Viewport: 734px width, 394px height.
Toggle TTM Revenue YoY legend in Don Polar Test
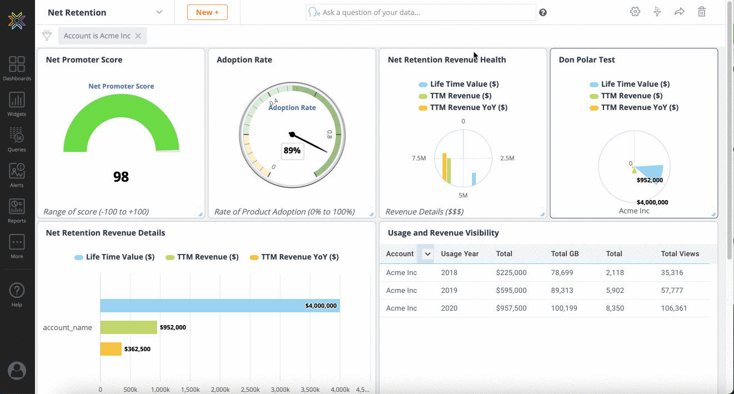(x=634, y=107)
